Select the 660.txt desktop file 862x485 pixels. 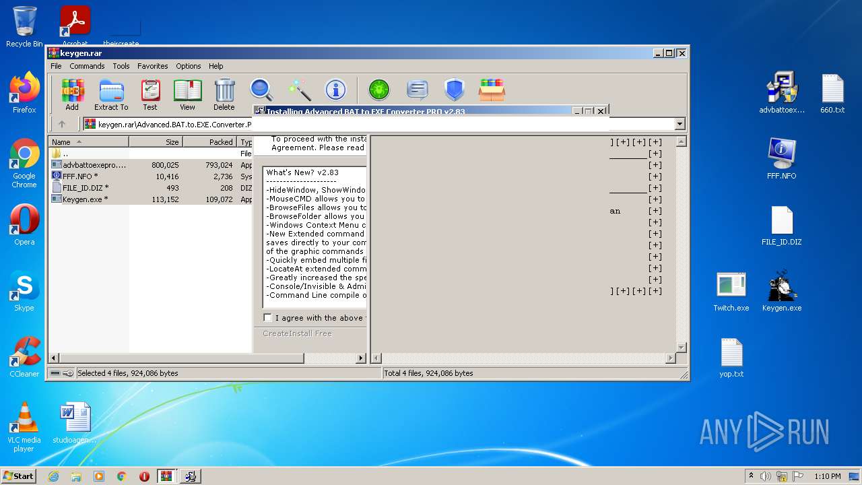click(x=832, y=93)
